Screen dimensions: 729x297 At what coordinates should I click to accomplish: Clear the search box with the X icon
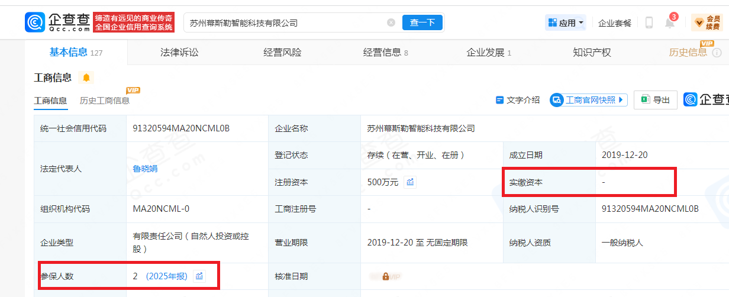click(x=391, y=22)
